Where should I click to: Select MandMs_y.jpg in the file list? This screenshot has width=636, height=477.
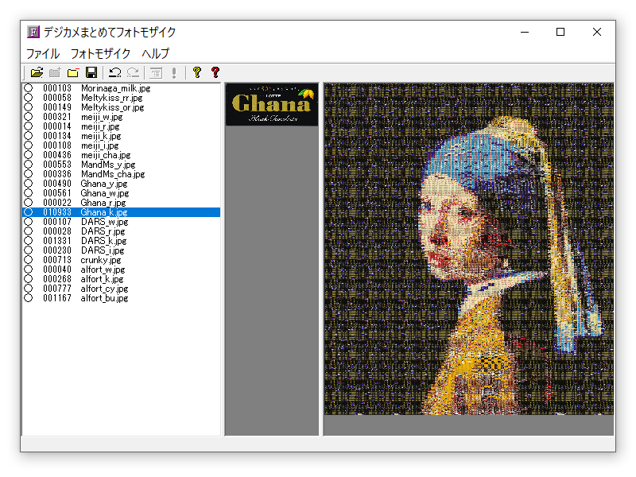point(108,165)
